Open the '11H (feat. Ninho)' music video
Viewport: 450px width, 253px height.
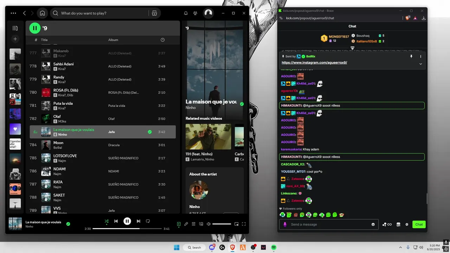208,136
